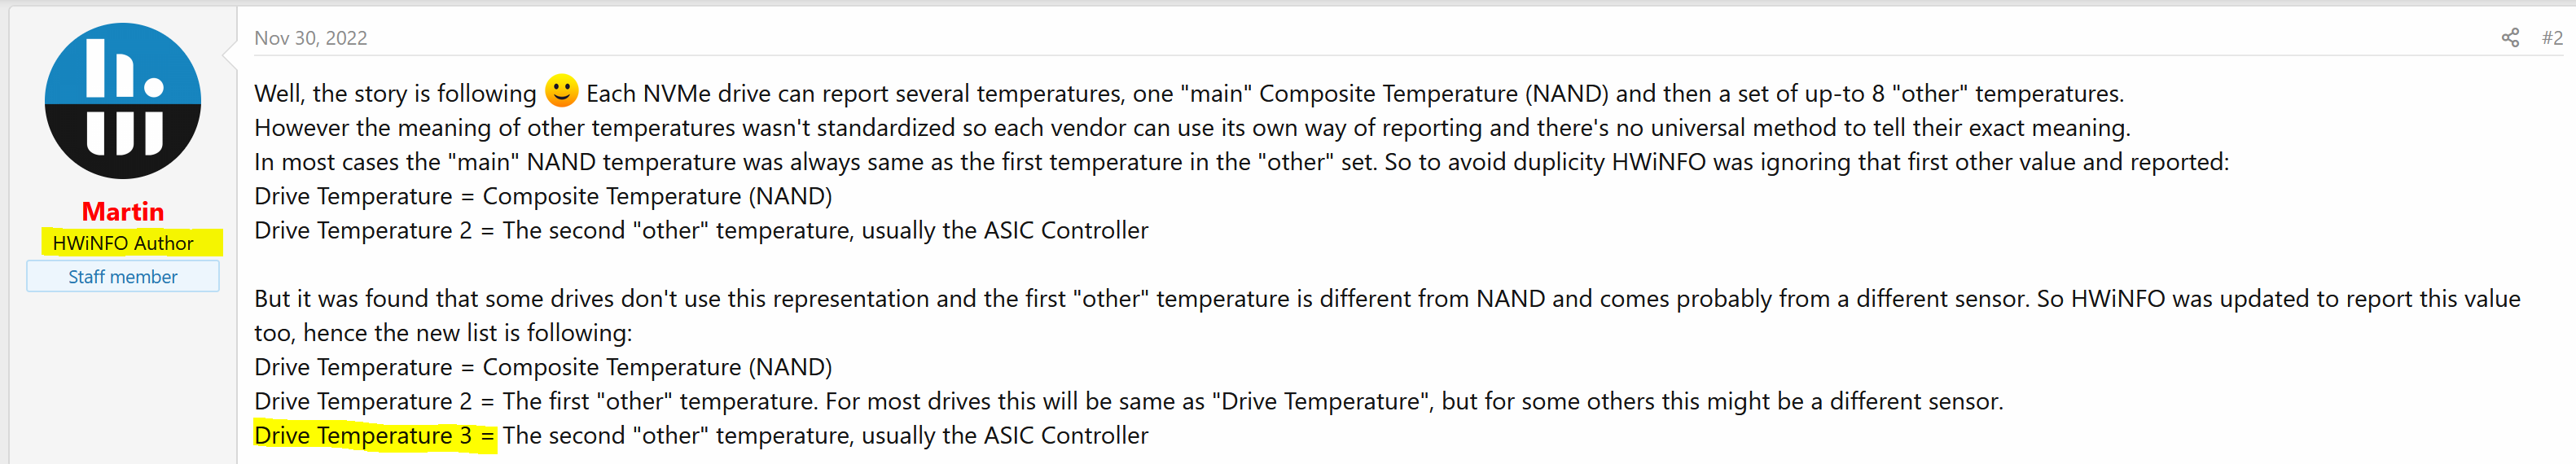Click the unhighlighted text after "Drive Temperature 3 ="

click(x=825, y=436)
